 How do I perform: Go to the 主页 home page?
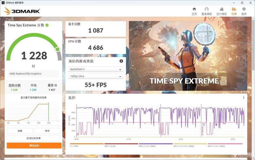[194, 11]
